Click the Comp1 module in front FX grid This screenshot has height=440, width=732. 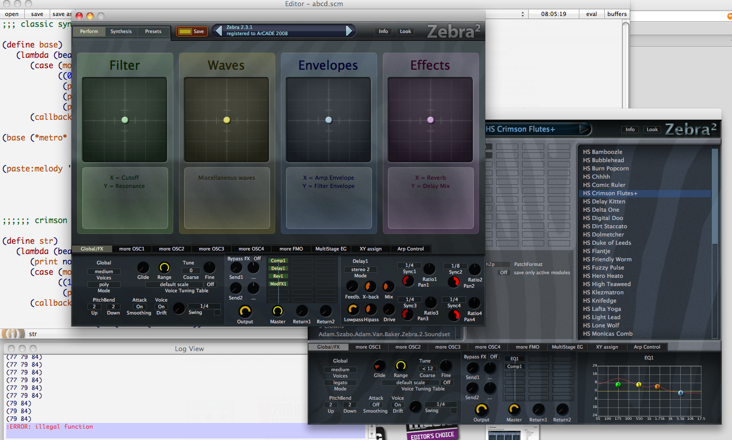(278, 261)
